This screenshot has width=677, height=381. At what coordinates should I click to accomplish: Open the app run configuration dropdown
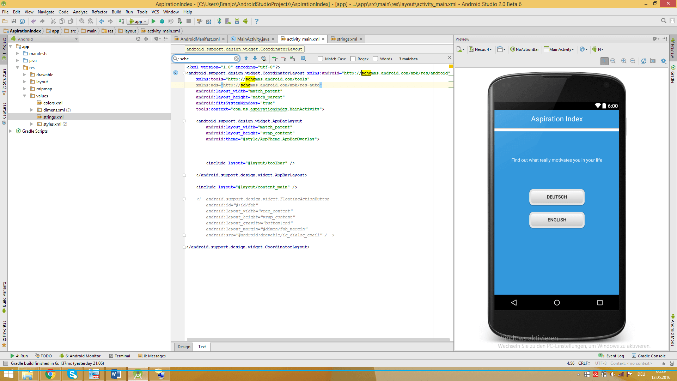pyautogui.click(x=138, y=21)
